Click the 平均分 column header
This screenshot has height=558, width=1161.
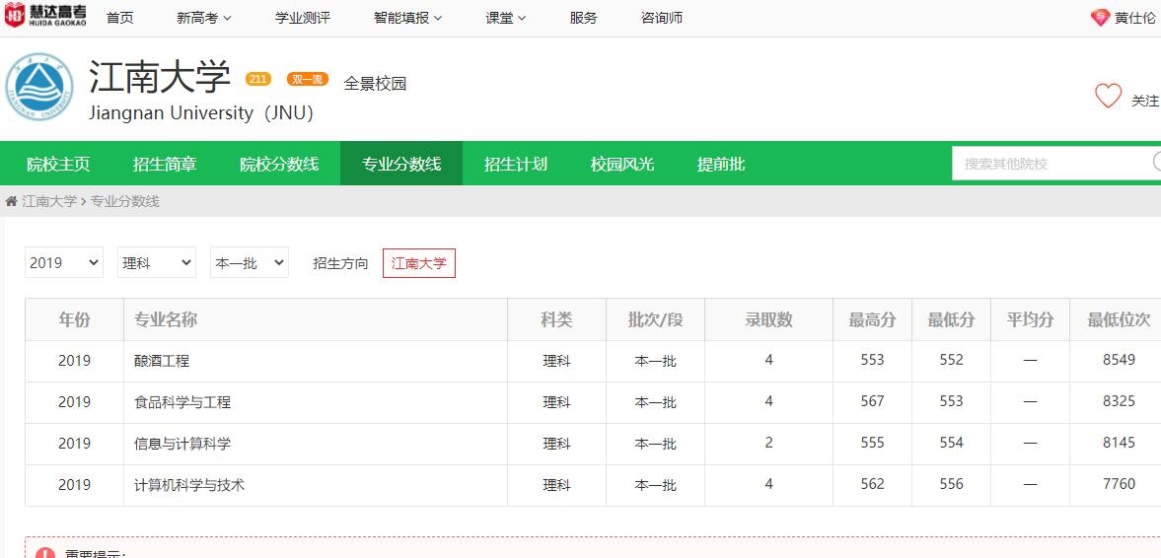pyautogui.click(x=1030, y=319)
